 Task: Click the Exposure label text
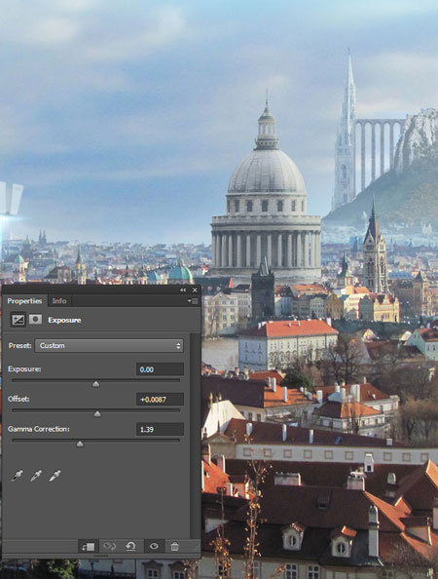(24, 368)
